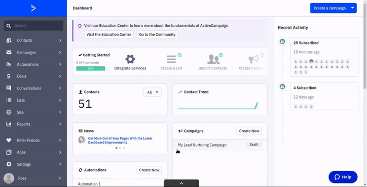This screenshot has width=367, height=187.
Task: Expand the Campaigns menu chevron
Action: 60,52
